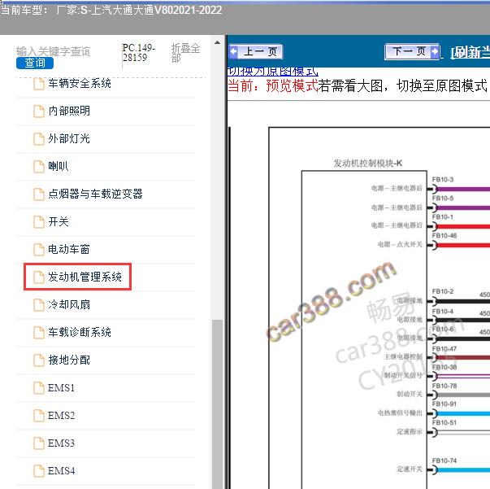This screenshot has width=490, height=489.
Task: Click connector label FB10-3
Action: click(443, 180)
